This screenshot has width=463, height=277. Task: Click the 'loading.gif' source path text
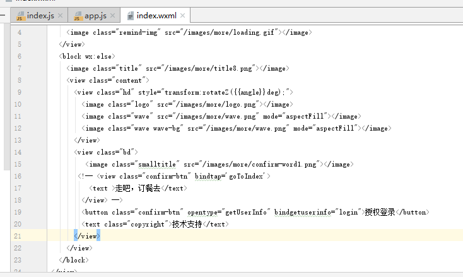(x=254, y=32)
